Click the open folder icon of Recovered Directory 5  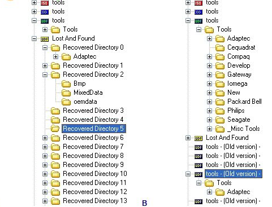[55, 129]
